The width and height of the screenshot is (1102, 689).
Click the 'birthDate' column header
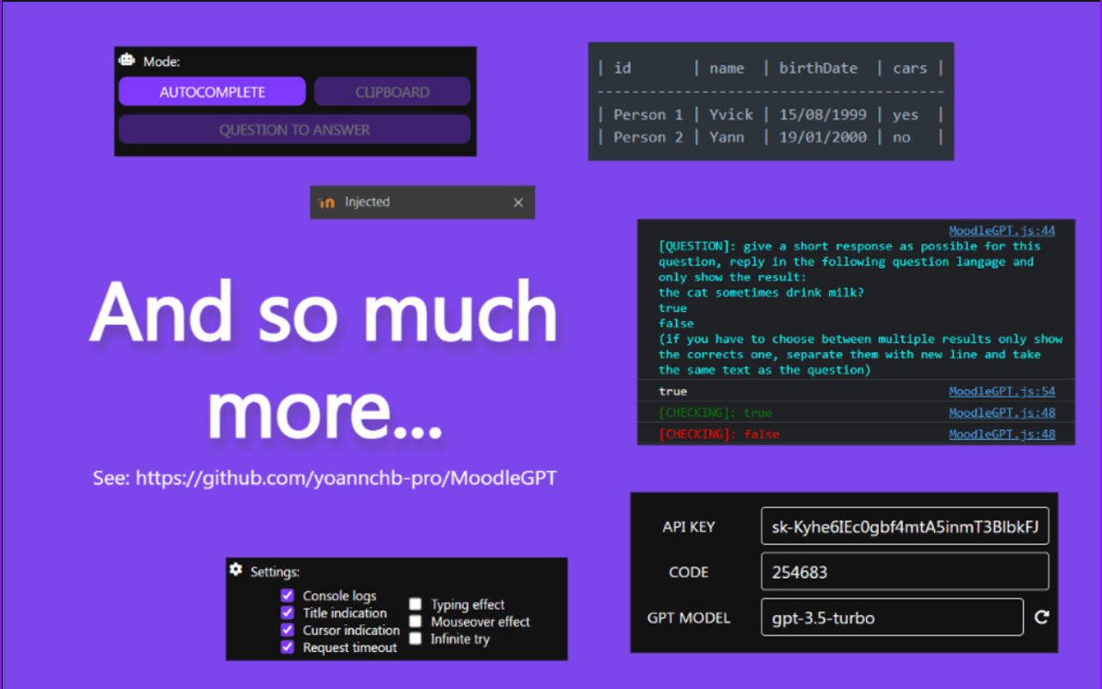pyautogui.click(x=818, y=68)
